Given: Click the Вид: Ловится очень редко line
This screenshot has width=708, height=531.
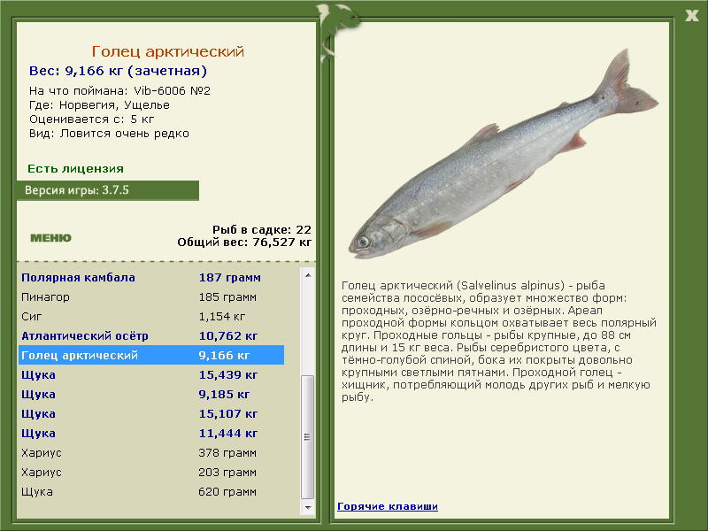Looking at the screenshot, I should pos(109,134).
